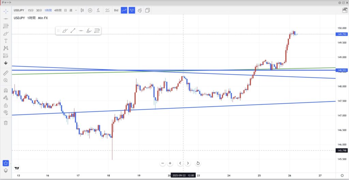This screenshot has width=349, height=180.
Task: Hide all drawings with eye icon
Action: [6, 112]
